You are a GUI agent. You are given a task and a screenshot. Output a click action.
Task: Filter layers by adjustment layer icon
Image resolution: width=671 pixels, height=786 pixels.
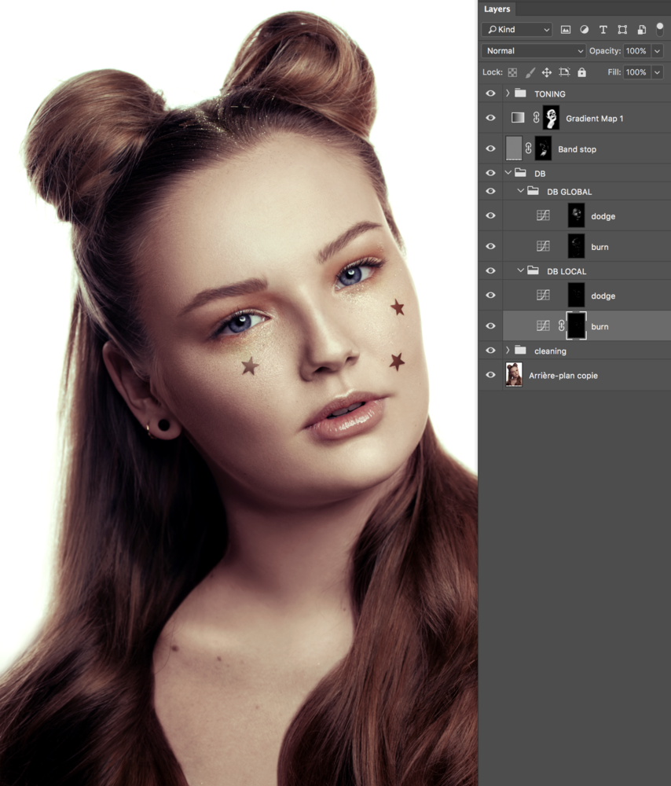pos(585,30)
